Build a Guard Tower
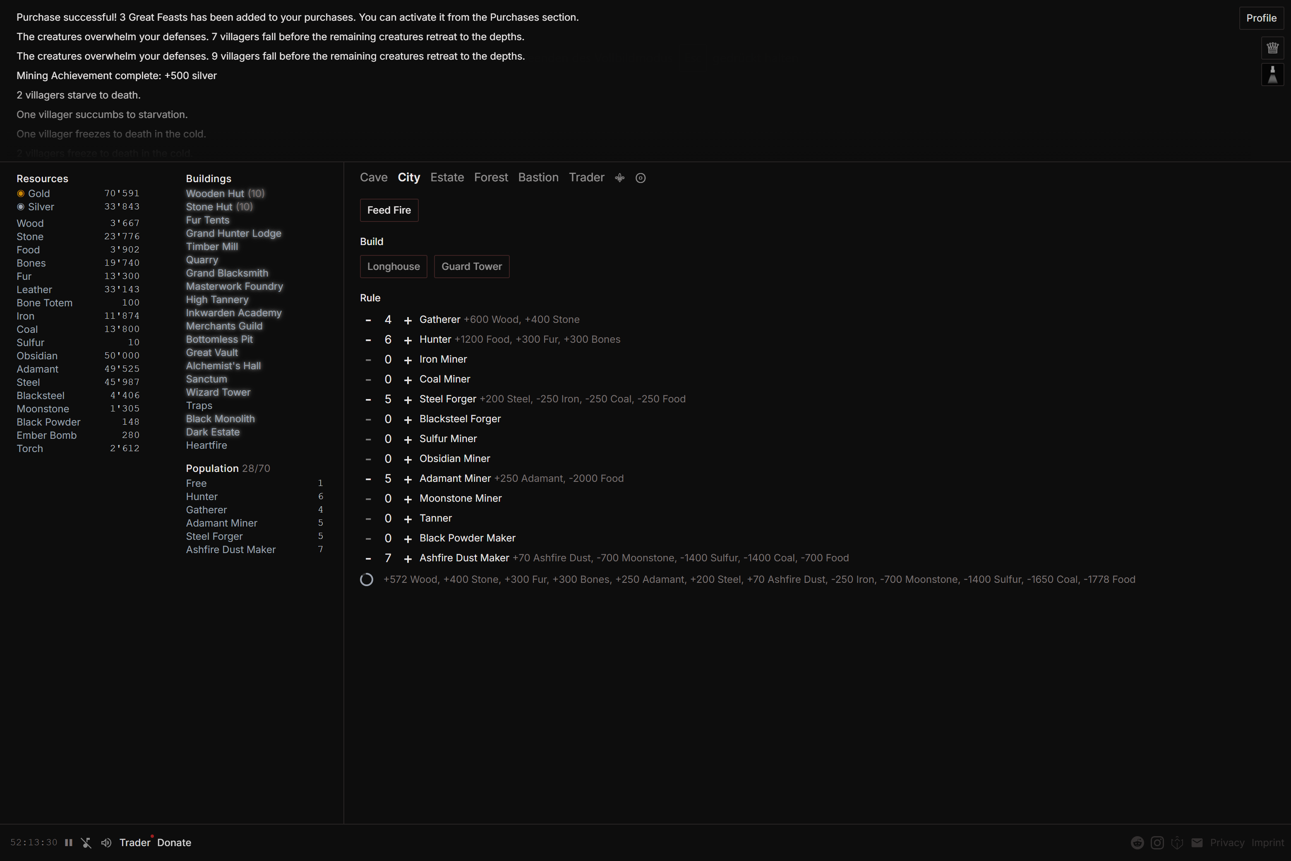 (471, 266)
